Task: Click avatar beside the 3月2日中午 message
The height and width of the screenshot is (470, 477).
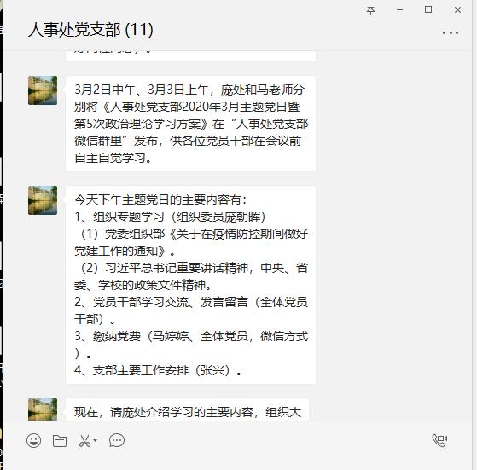Action: pos(43,90)
